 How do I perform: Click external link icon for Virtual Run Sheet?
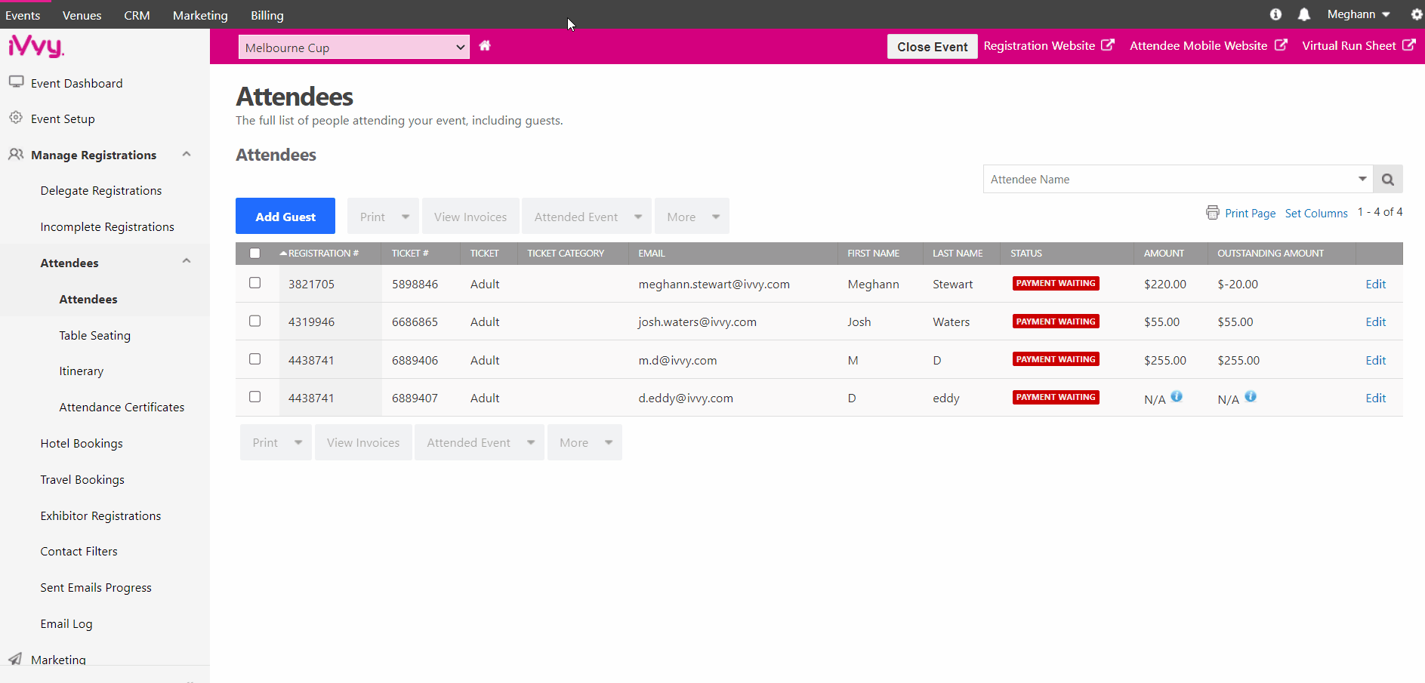(x=1409, y=45)
